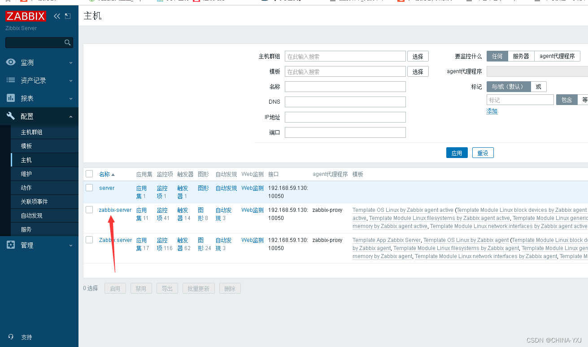Expand the 监测 menu chevron
This screenshot has width=588, height=347.
tap(71, 63)
